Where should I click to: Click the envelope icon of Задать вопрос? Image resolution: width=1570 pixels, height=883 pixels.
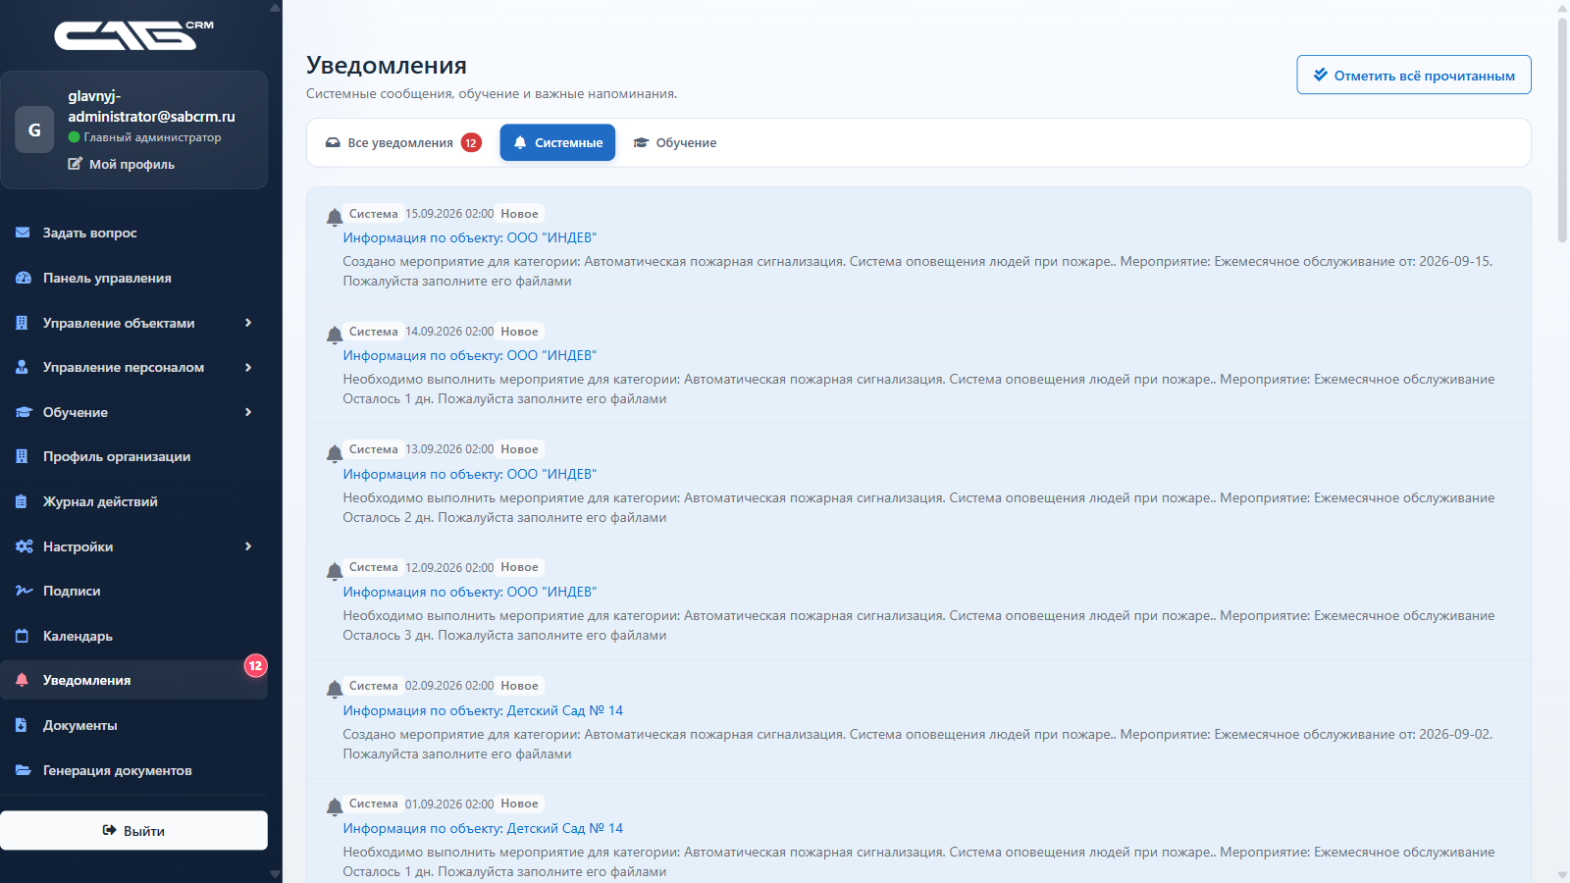23,233
